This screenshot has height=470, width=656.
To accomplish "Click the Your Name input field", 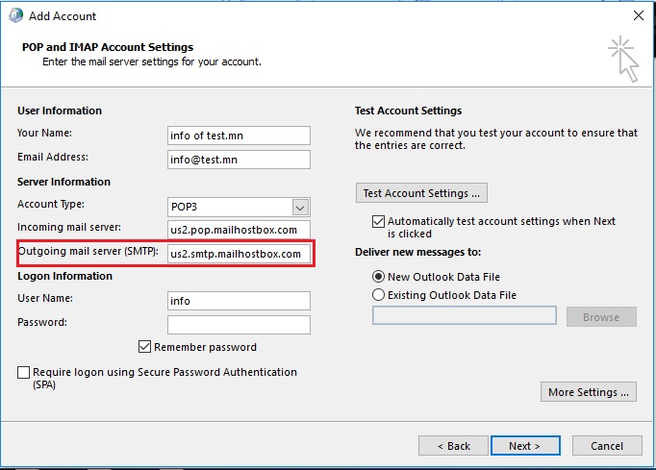I will click(x=239, y=136).
